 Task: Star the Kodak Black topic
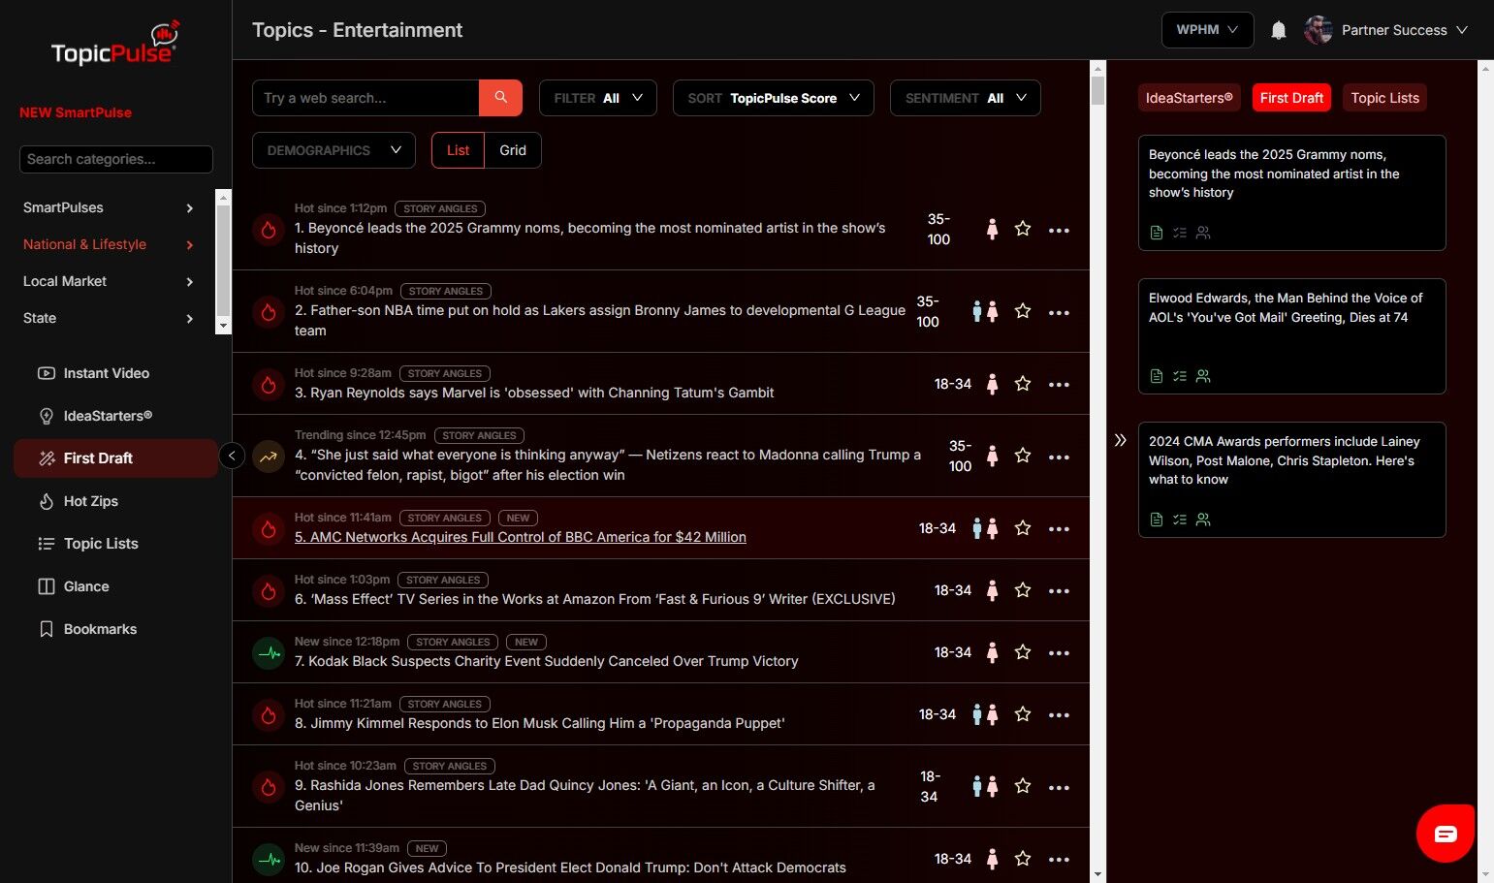click(1023, 652)
